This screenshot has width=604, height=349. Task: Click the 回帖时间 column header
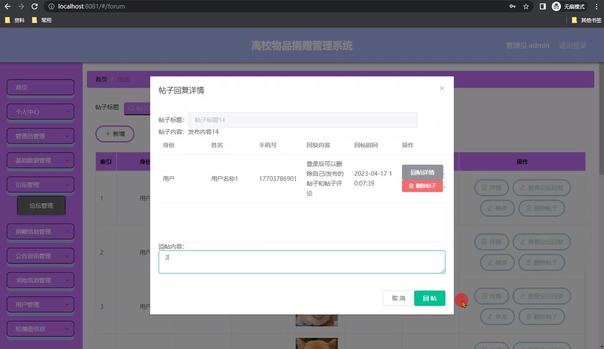click(x=366, y=145)
